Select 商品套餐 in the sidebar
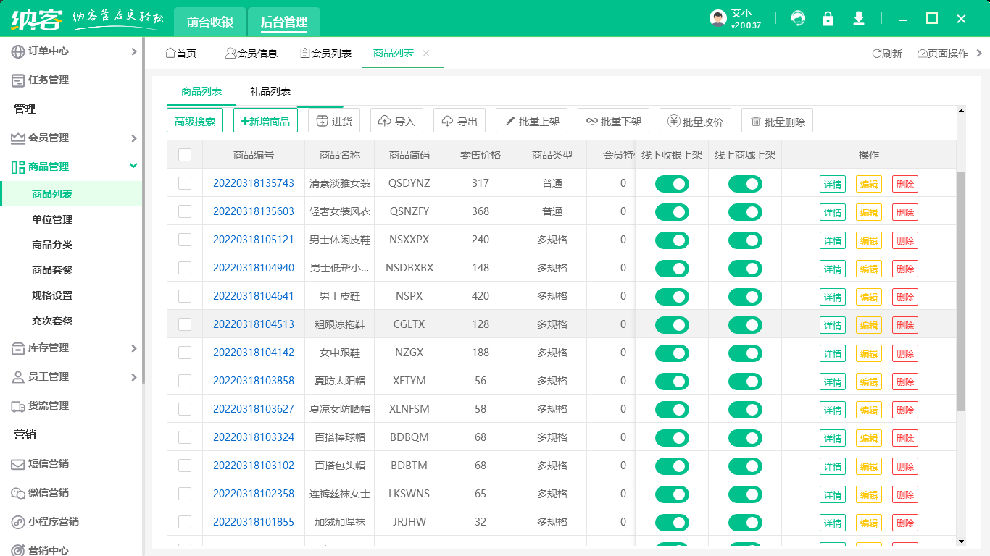This screenshot has height=556, width=990. point(52,270)
